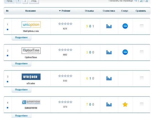The image size is (152, 118).
Task: Go to page 2 of results
Action: point(25,1)
